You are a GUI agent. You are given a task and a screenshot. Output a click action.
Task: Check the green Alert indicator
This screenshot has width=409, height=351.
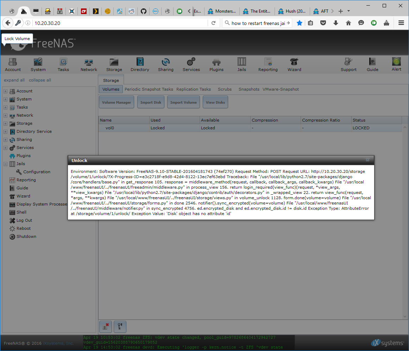pyautogui.click(x=396, y=64)
